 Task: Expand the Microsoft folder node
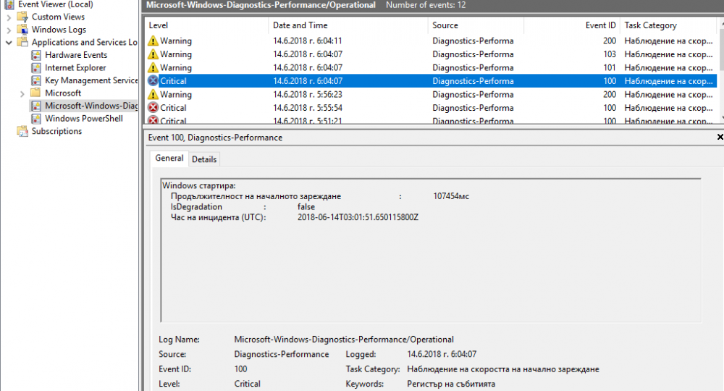coord(22,93)
